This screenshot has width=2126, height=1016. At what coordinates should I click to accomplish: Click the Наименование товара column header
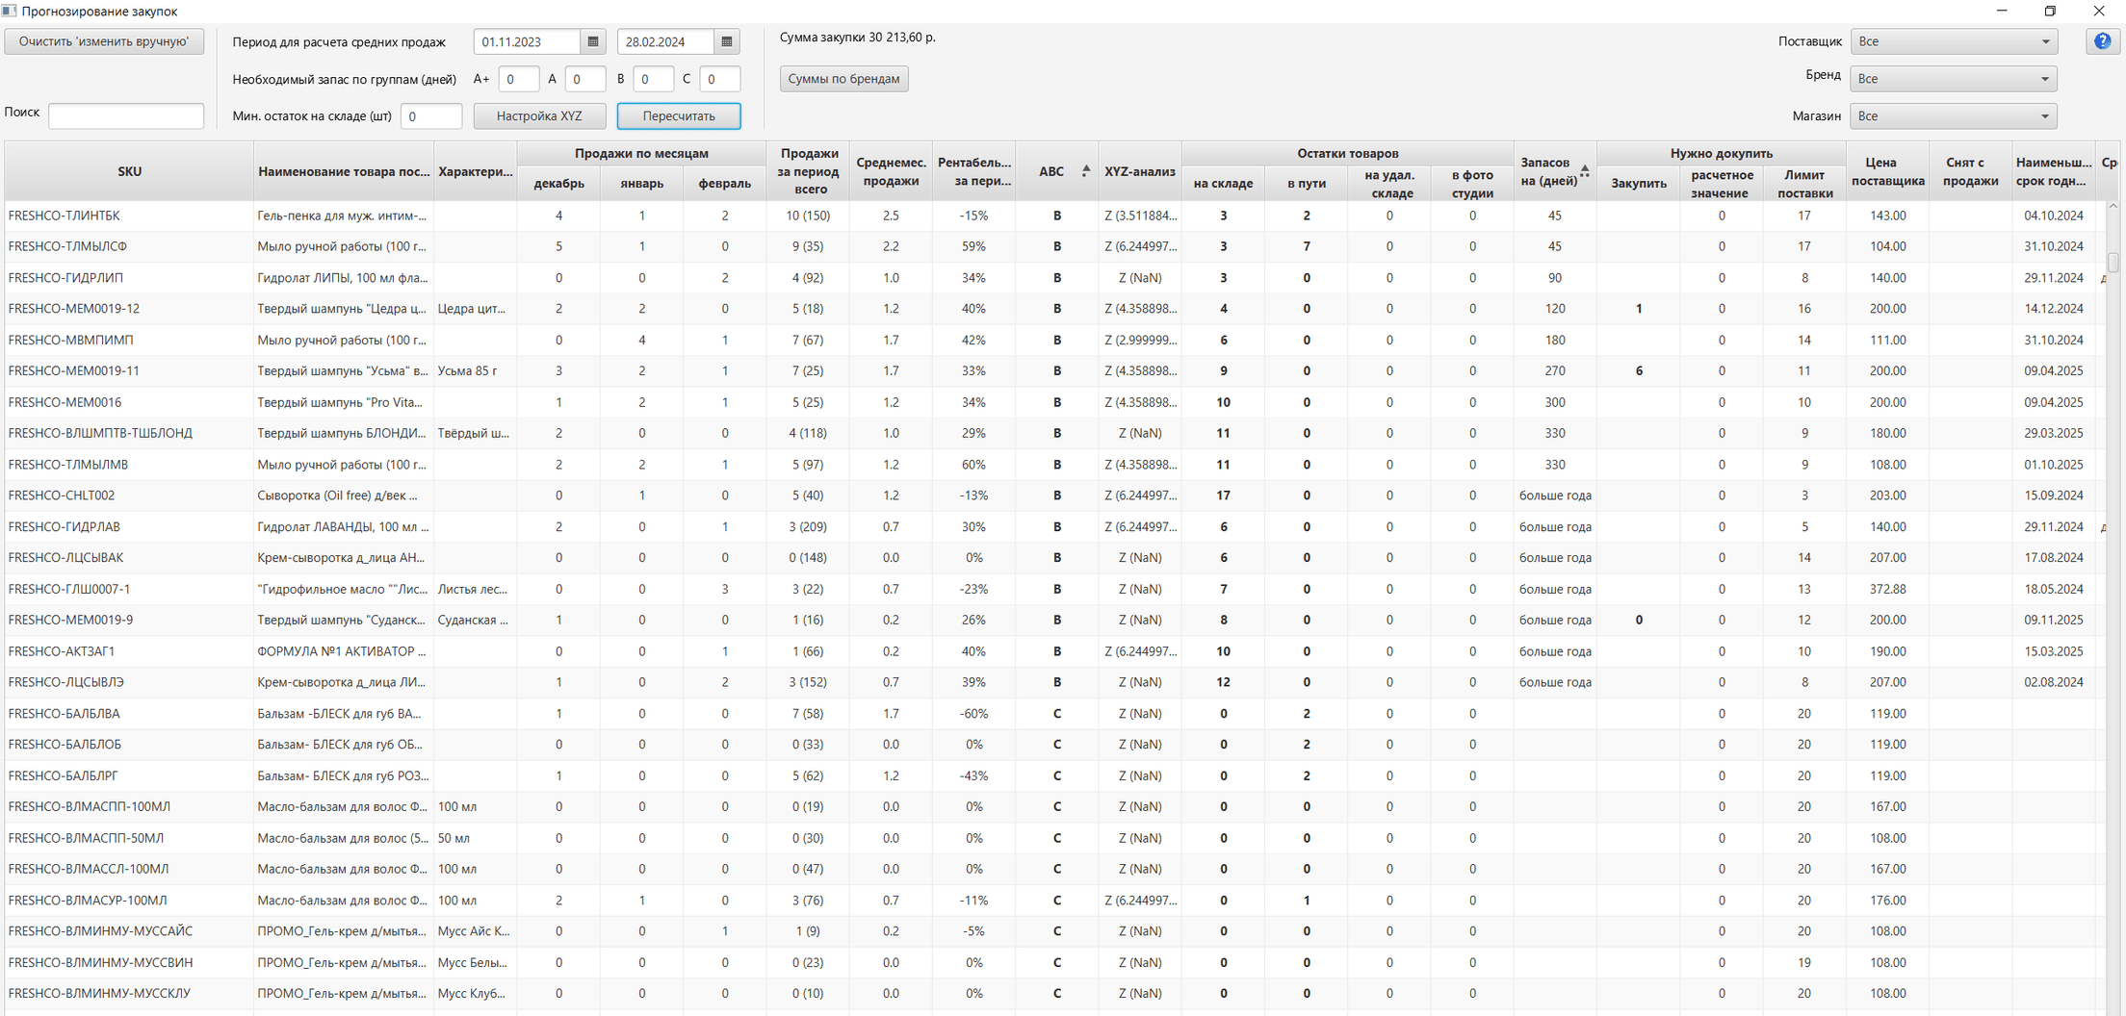(x=344, y=171)
